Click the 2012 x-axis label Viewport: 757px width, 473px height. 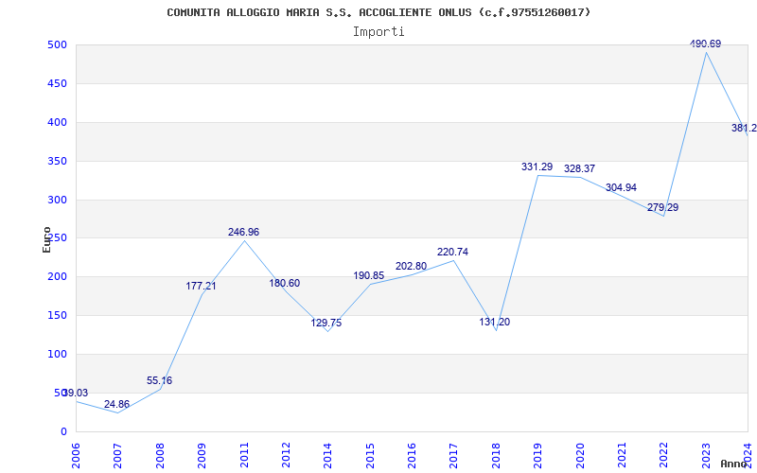click(286, 455)
